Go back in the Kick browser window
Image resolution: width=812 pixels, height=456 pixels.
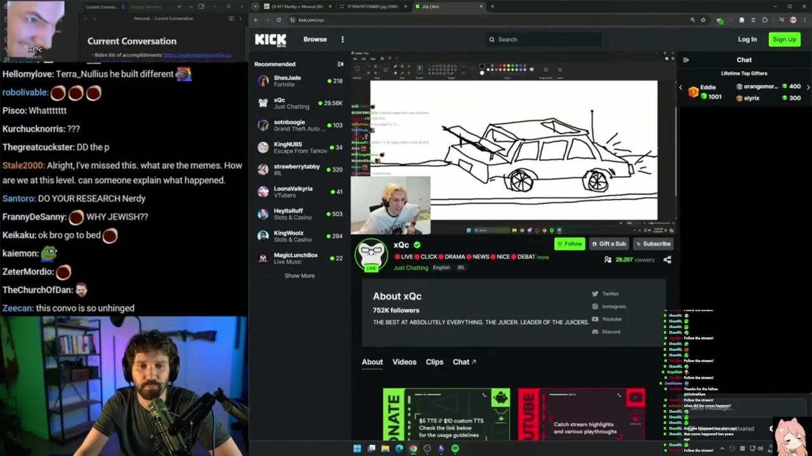coord(256,20)
